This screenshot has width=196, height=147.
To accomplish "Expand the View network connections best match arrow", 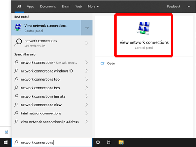I will pos(87,28).
